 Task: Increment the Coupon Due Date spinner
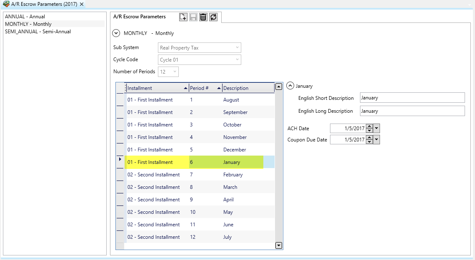(369, 138)
